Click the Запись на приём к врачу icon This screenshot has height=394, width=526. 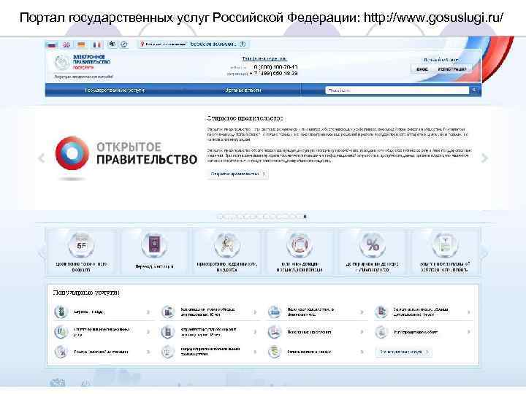tap(275, 352)
